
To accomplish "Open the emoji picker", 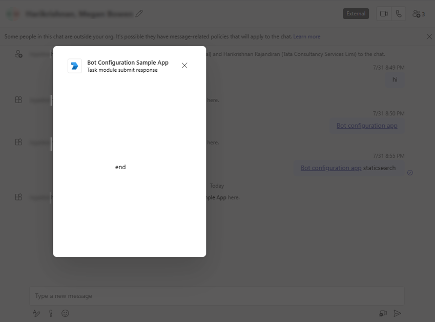I will click(65, 313).
